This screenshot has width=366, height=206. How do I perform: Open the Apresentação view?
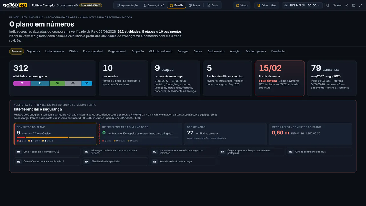tap(127, 5)
